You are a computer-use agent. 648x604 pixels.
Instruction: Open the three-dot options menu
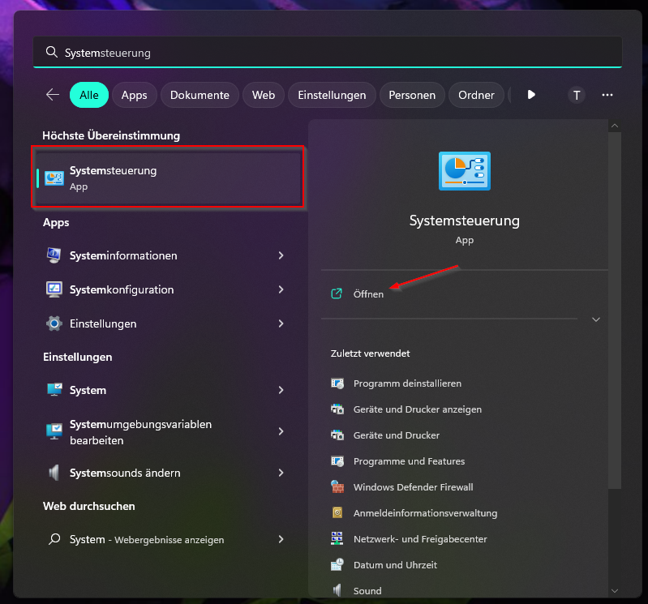[x=607, y=95]
